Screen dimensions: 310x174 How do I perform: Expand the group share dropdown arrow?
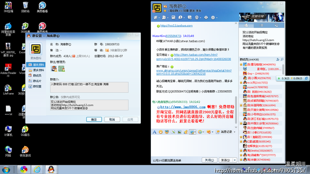point(168,18)
